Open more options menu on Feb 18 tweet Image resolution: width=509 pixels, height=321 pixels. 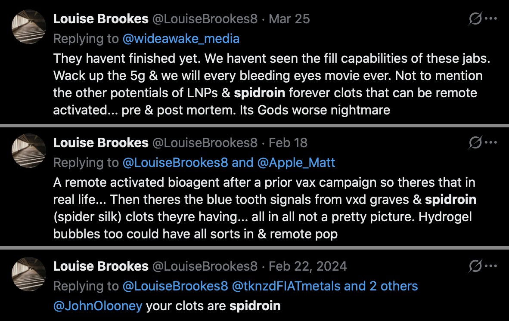491,142
